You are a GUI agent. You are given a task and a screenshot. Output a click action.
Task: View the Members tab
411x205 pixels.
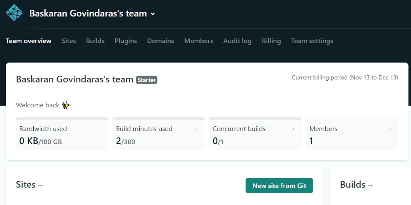click(198, 41)
